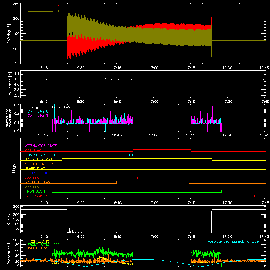This screenshot has height=270, width=270.
Task: Select the red 'X' legend label
Action: tap(58, 6)
